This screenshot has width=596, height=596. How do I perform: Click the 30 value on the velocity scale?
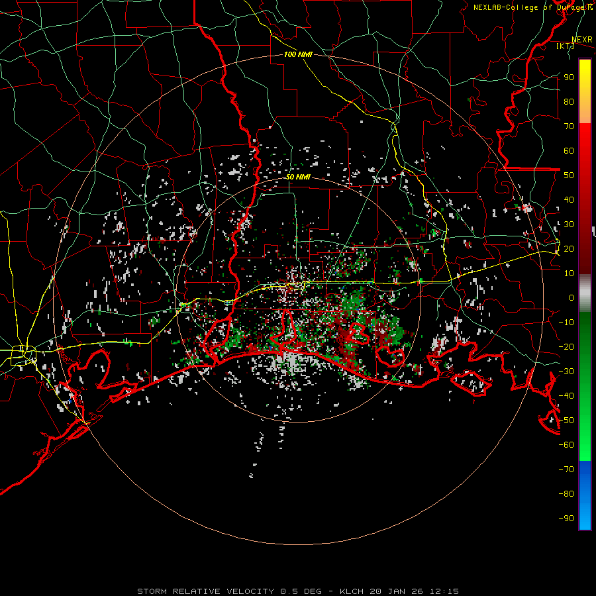click(569, 224)
